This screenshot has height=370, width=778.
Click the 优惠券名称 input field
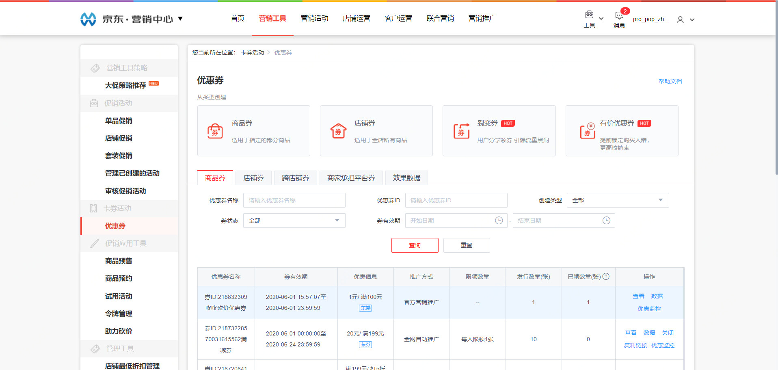(294, 200)
